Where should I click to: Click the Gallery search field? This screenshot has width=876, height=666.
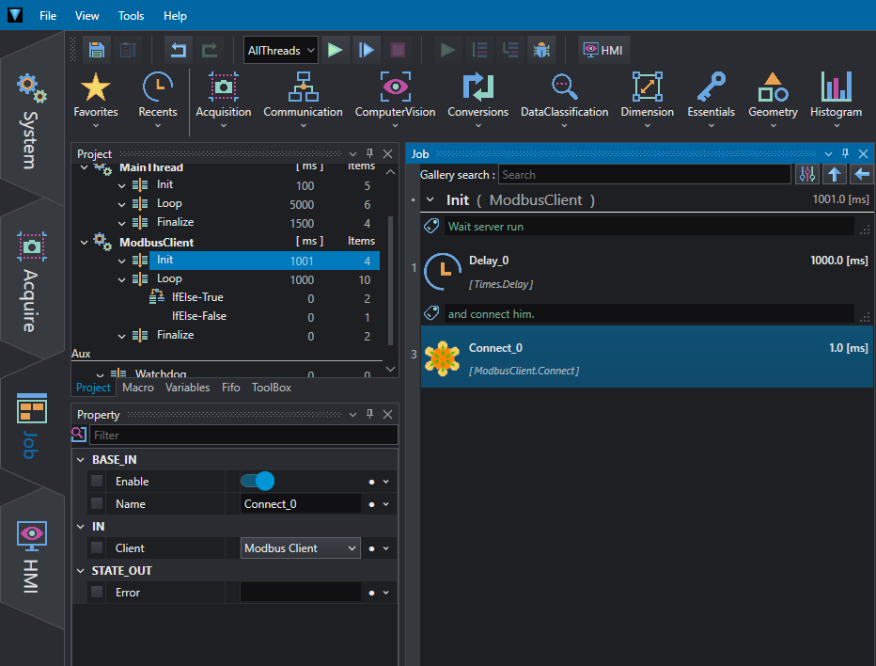[x=644, y=175]
